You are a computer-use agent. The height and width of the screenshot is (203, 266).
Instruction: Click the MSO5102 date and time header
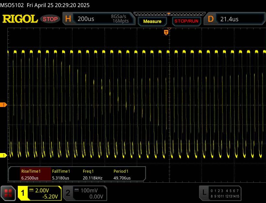coord(45,5)
